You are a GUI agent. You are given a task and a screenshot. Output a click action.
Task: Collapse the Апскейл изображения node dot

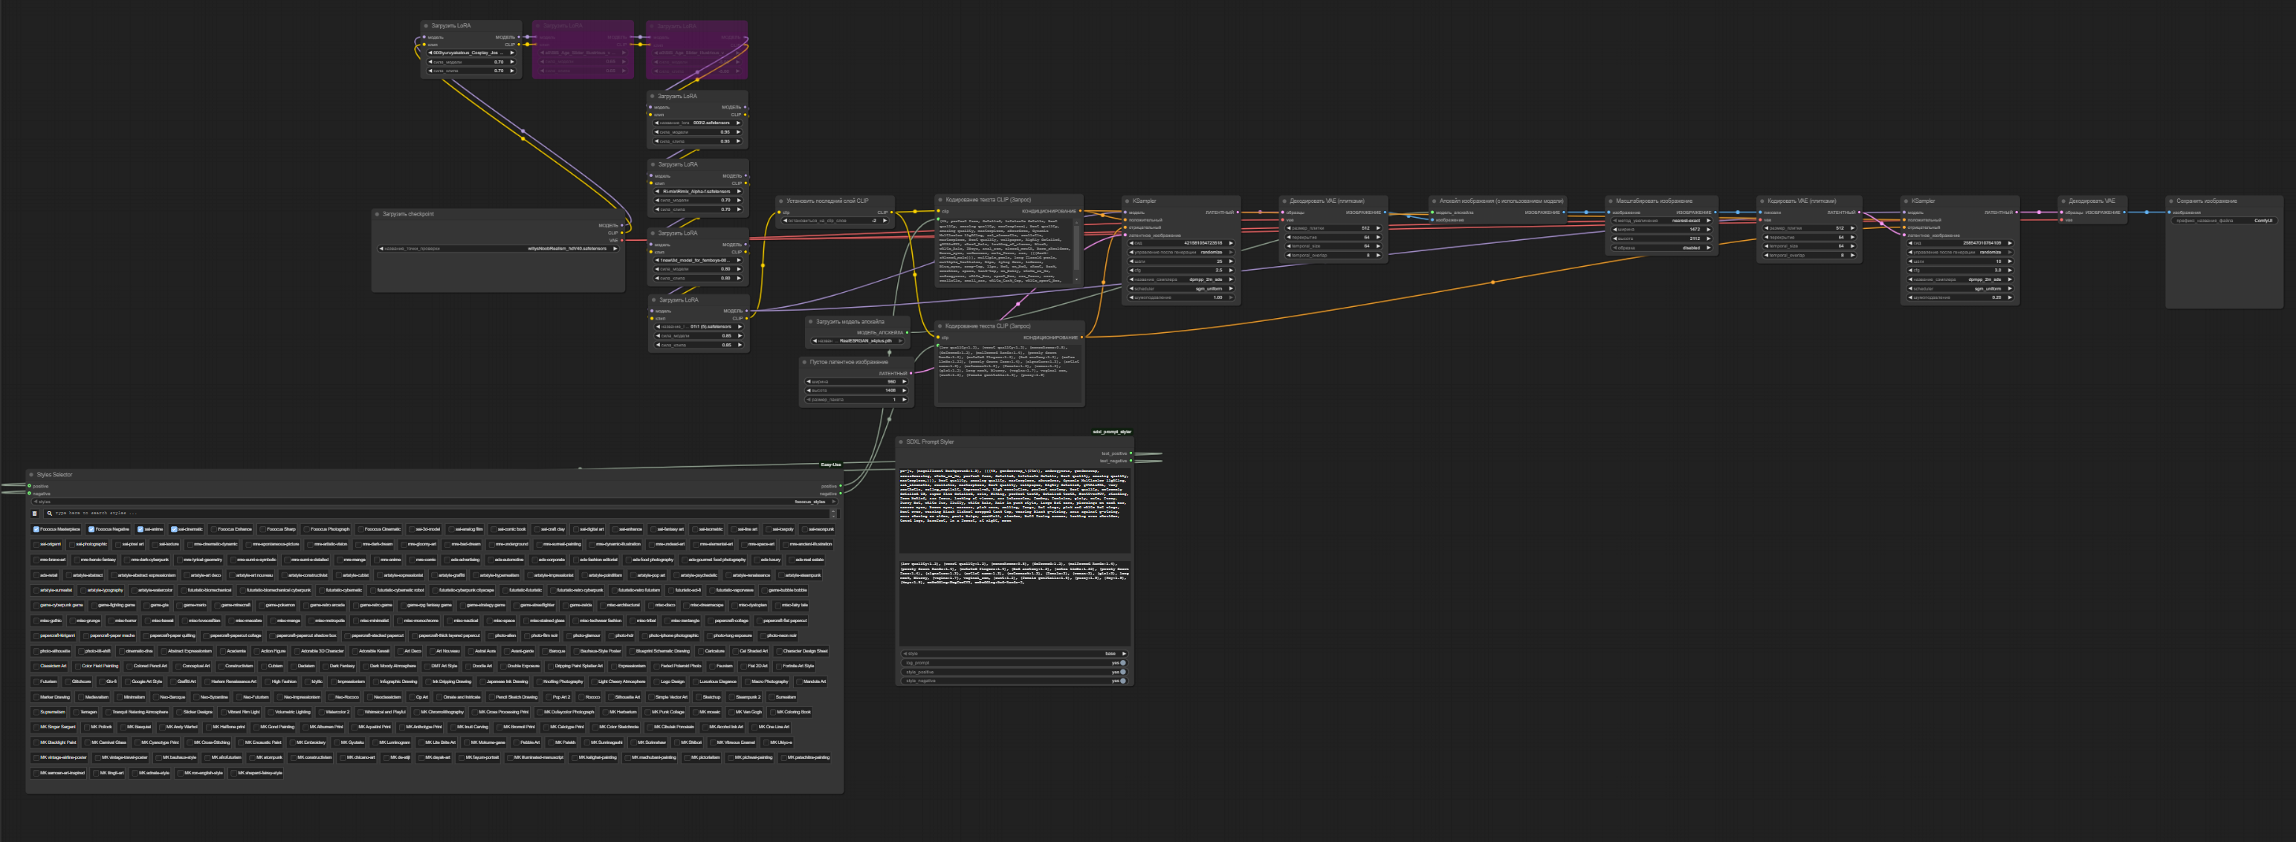point(1434,201)
